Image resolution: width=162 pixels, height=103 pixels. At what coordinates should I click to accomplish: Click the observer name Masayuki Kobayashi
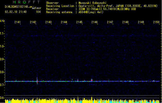pos(92,3)
